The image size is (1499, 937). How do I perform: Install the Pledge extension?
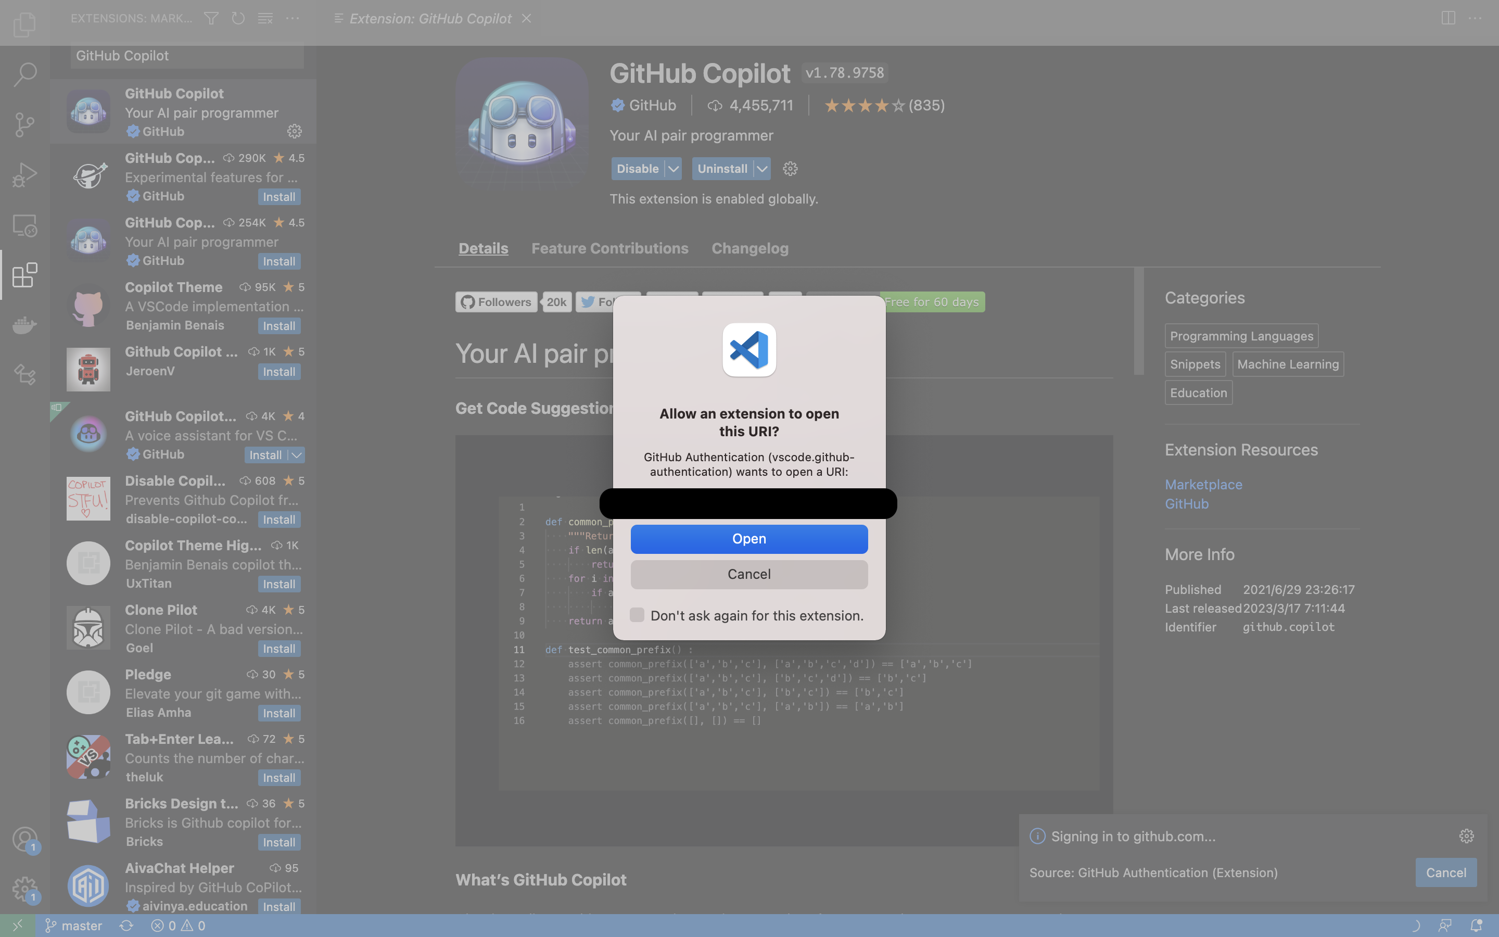(279, 713)
